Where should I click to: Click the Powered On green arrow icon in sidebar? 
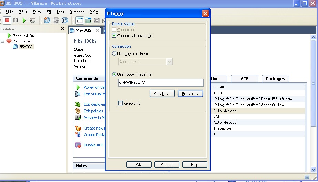click(9, 36)
